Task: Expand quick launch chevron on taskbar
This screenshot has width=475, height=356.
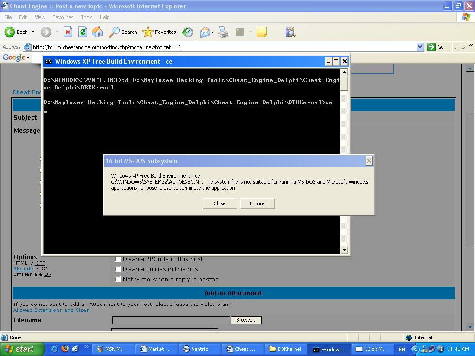Action: pyautogui.click(x=86, y=347)
